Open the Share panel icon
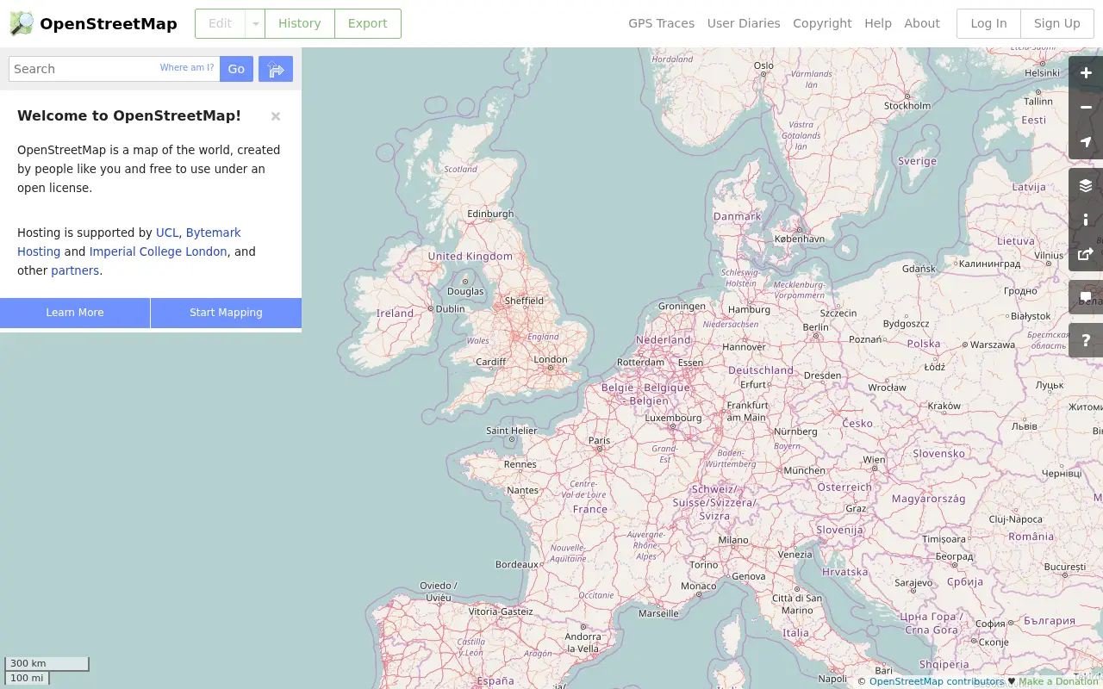Screen dimensions: 1103x689 tap(1086, 254)
